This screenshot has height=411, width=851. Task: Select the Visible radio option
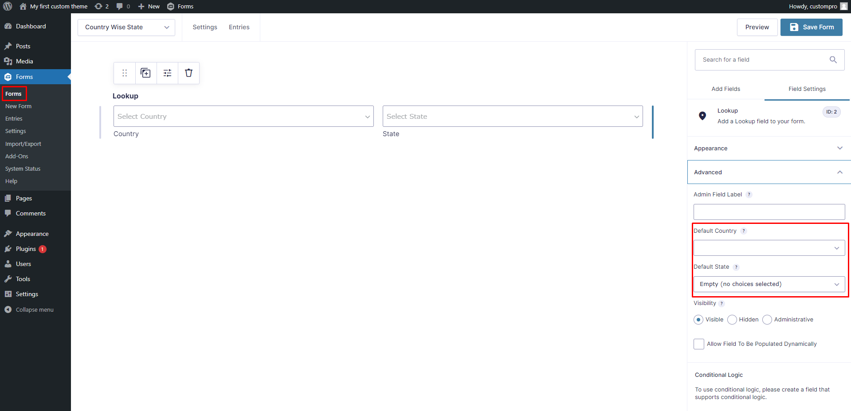pos(698,320)
